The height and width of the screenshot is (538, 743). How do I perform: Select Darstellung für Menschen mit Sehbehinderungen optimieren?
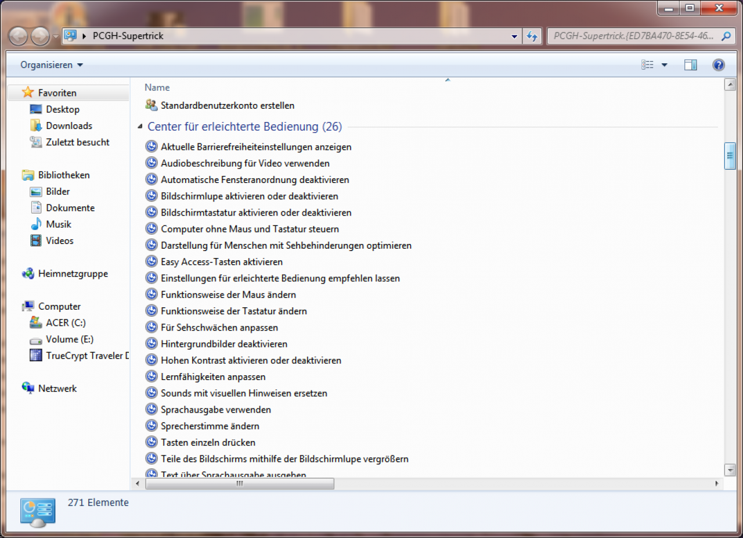(286, 245)
